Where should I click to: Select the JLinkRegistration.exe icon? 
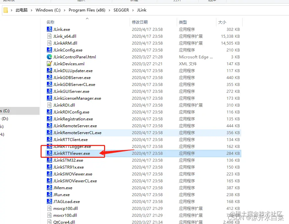coord(49,119)
